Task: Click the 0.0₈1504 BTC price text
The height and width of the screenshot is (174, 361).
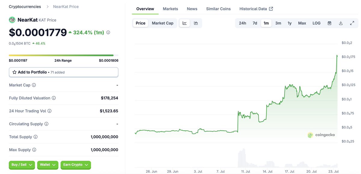Action: click(x=20, y=43)
